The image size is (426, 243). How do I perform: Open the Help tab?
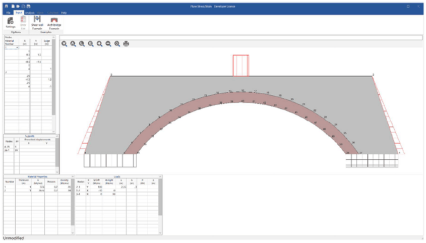coord(64,12)
